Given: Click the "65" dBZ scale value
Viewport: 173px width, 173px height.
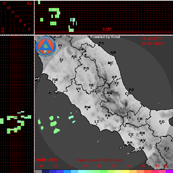Looking at the screenshot, I should tap(165, 166).
